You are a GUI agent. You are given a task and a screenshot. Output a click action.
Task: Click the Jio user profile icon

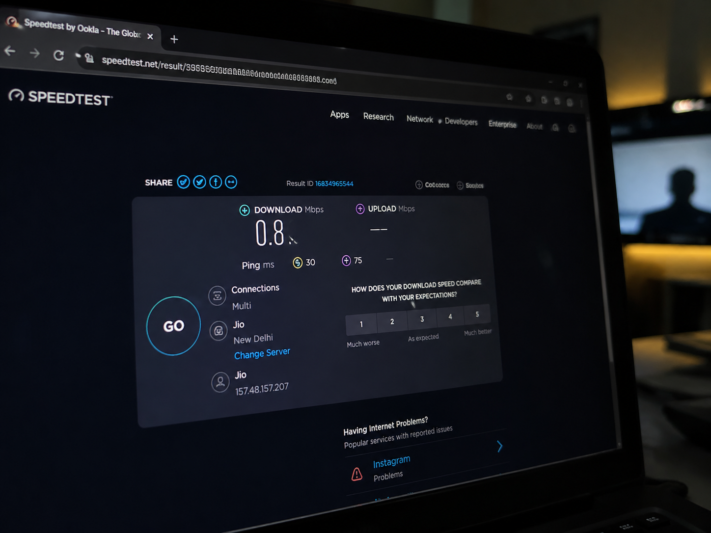pyautogui.click(x=220, y=382)
